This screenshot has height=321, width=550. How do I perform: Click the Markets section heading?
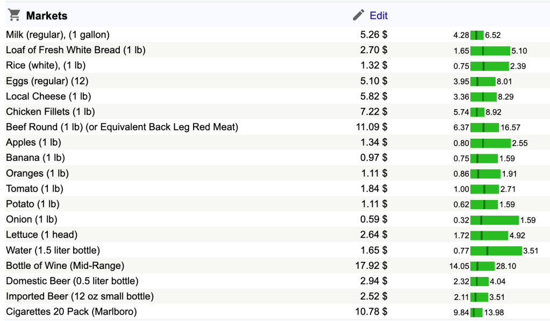pyautogui.click(x=47, y=16)
